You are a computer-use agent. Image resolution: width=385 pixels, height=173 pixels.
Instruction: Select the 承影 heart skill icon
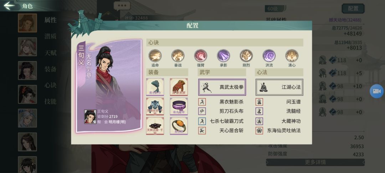point(224,56)
